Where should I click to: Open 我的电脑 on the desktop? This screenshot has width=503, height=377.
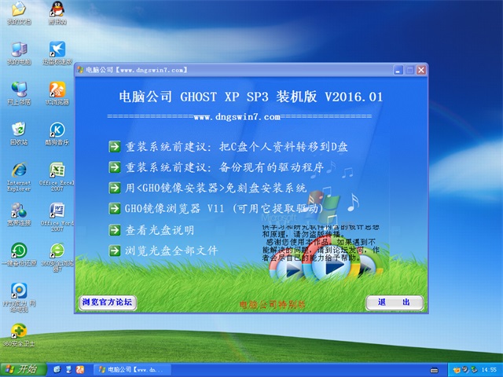coord(17,49)
